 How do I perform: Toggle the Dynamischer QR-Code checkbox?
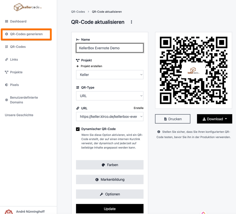(x=78, y=129)
